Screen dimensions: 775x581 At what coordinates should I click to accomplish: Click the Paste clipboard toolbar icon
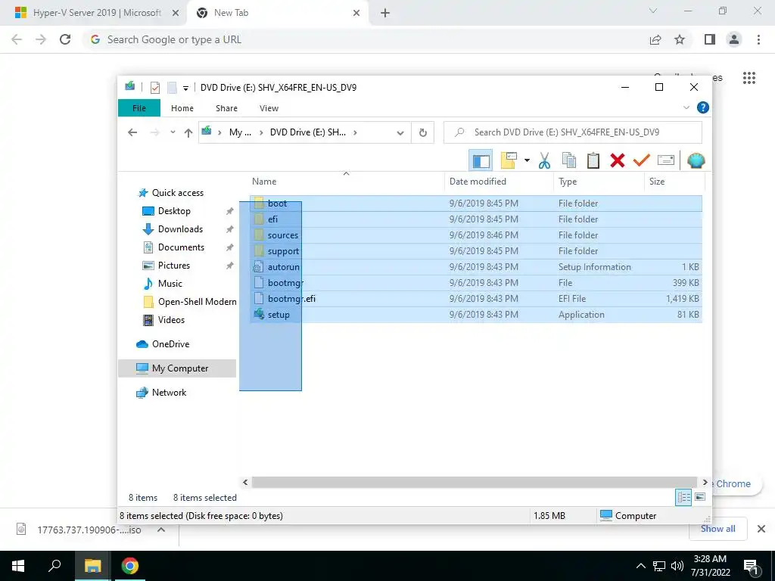(593, 160)
